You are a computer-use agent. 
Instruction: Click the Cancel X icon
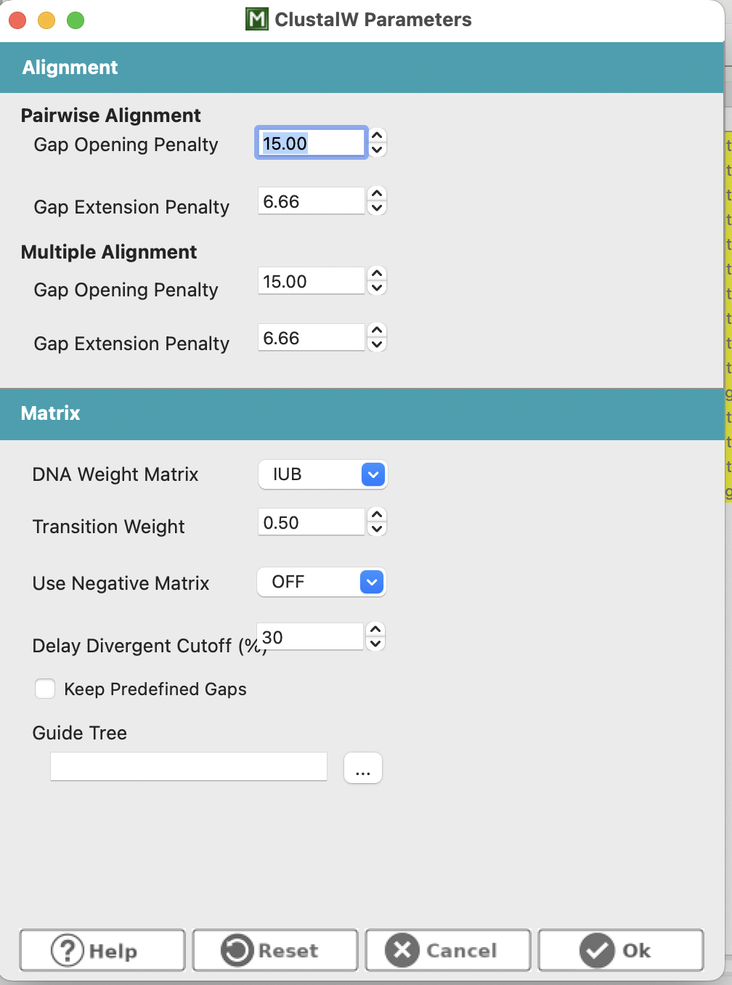[x=402, y=950]
